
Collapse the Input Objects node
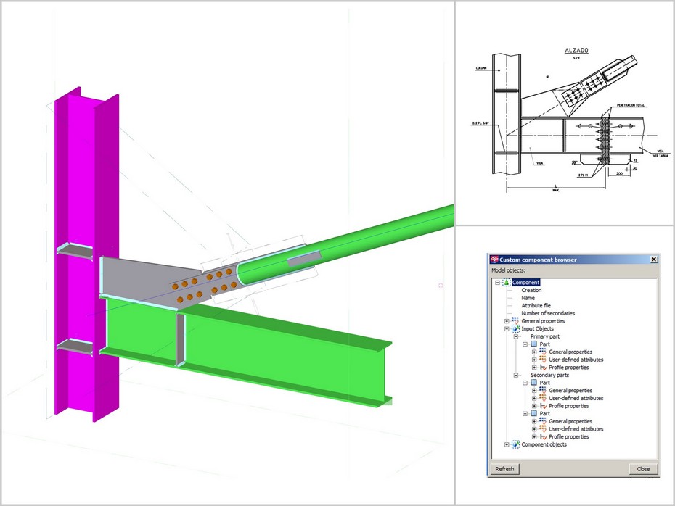pos(507,329)
